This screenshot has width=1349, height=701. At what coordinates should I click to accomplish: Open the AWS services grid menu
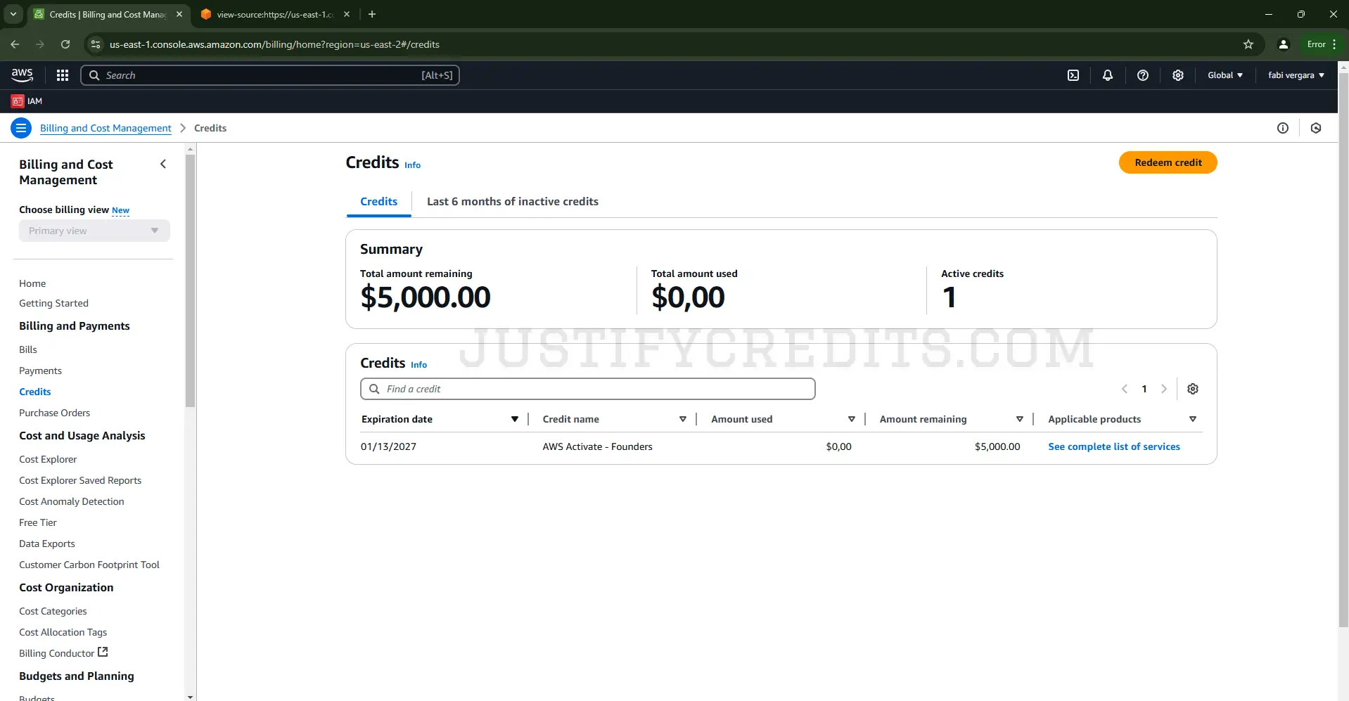[x=63, y=75]
